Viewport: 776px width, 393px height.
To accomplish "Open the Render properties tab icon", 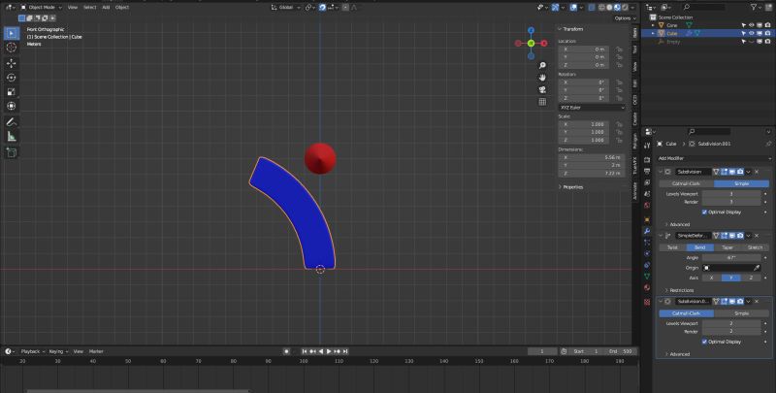I will (x=647, y=160).
